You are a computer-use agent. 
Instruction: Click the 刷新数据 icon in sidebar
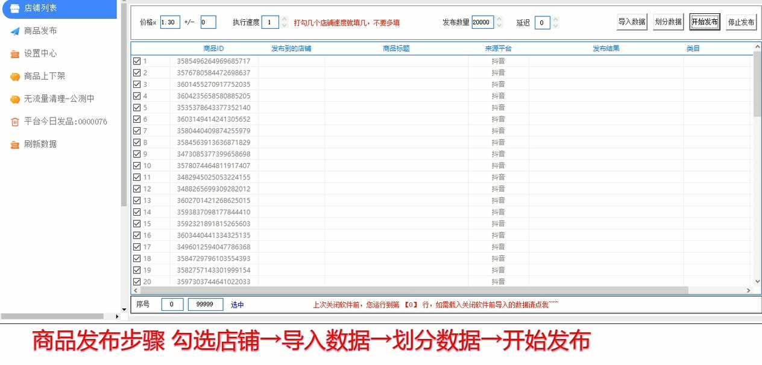click(x=15, y=145)
